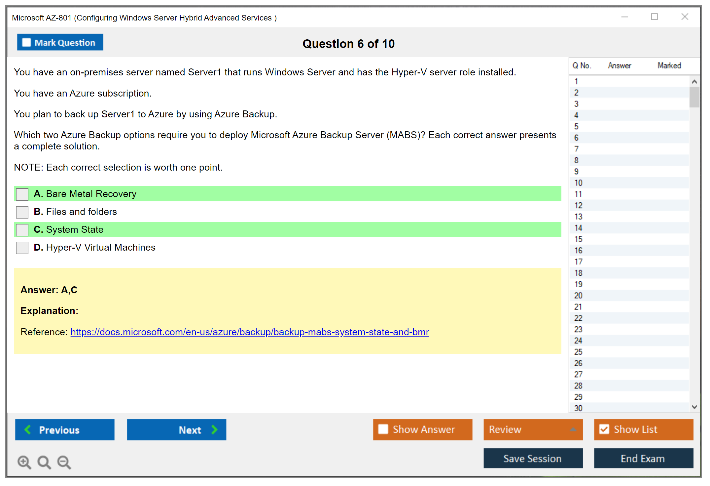Check option A Bare Metal Recovery
Image resolution: width=710 pixels, height=486 pixels.
click(x=22, y=194)
